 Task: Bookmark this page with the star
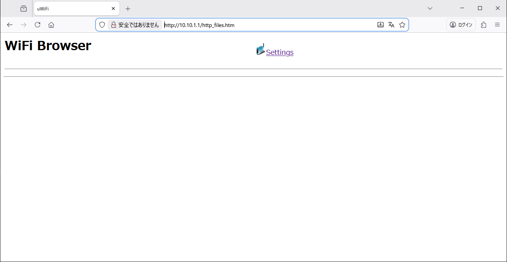[x=402, y=25]
